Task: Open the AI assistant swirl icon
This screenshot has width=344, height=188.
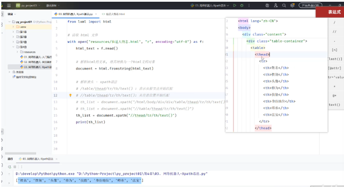Action: pos(267,6)
